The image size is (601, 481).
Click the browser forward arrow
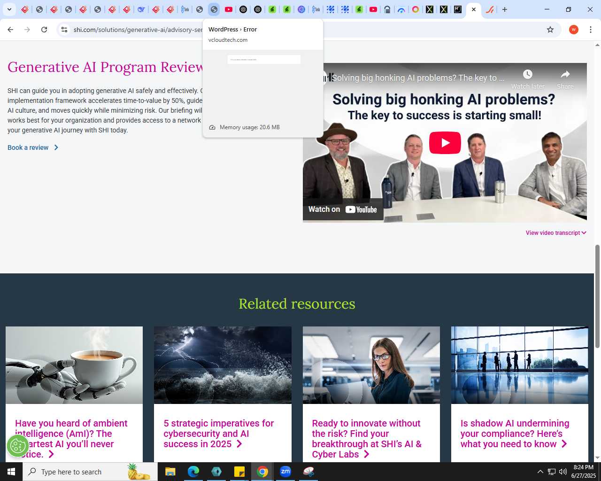27,30
